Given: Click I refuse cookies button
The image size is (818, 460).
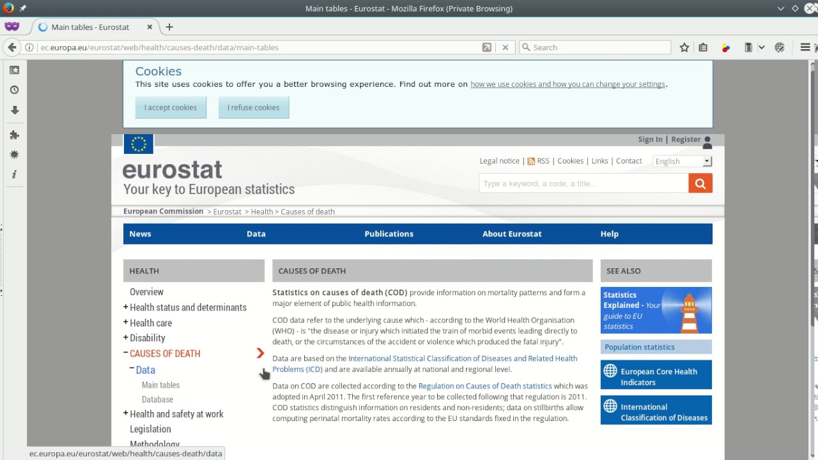Looking at the screenshot, I should click(254, 107).
